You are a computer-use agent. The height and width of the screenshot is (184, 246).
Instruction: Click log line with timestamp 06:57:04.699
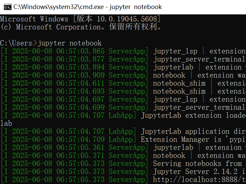[123, 107]
